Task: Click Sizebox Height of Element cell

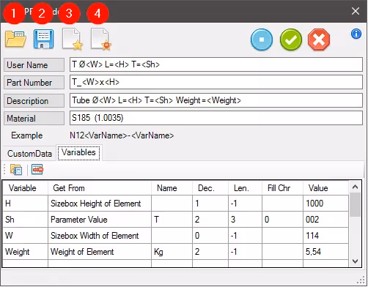Action: click(100, 204)
